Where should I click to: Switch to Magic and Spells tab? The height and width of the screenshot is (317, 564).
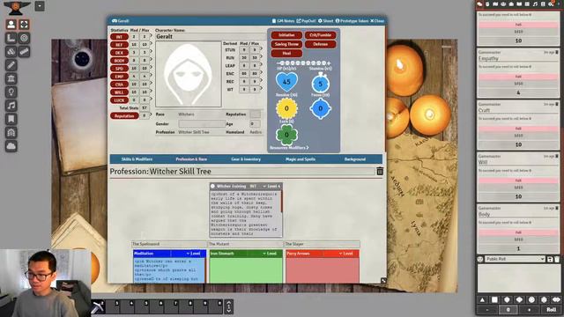point(301,158)
